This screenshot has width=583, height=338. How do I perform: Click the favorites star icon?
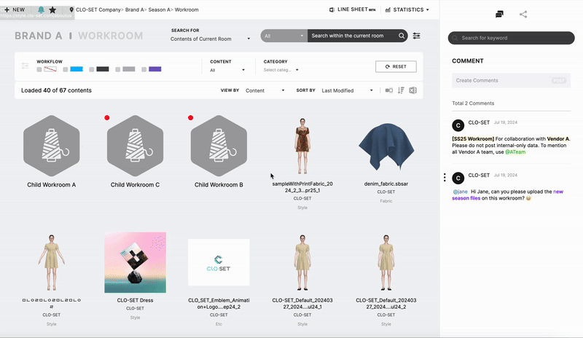coord(52,9)
